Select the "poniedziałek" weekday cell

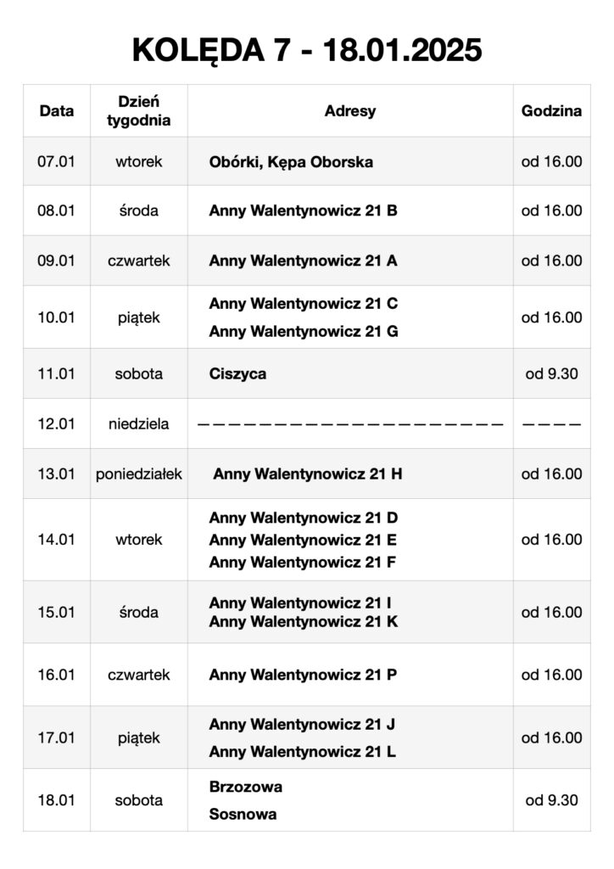[x=139, y=474]
